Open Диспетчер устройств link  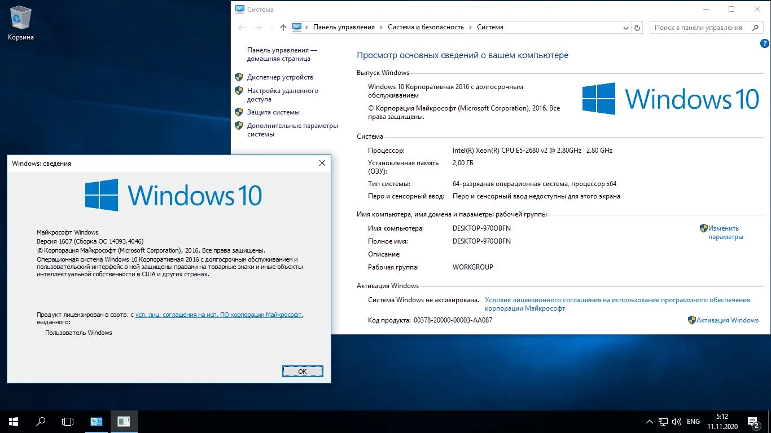[280, 77]
